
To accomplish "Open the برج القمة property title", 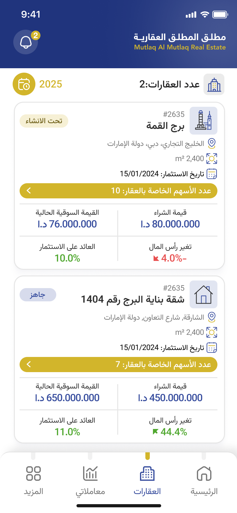I will [165, 126].
